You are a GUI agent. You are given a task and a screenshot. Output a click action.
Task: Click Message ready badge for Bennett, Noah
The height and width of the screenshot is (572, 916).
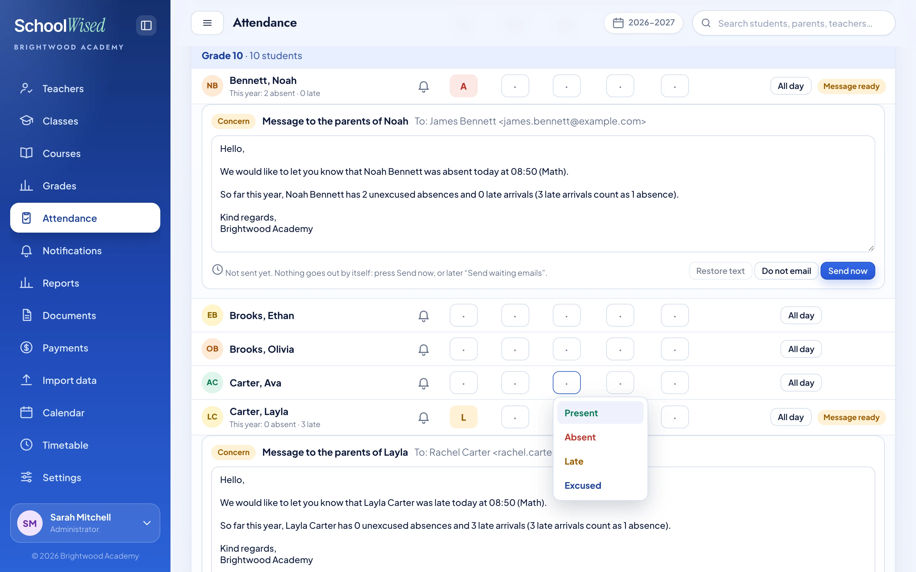(851, 86)
